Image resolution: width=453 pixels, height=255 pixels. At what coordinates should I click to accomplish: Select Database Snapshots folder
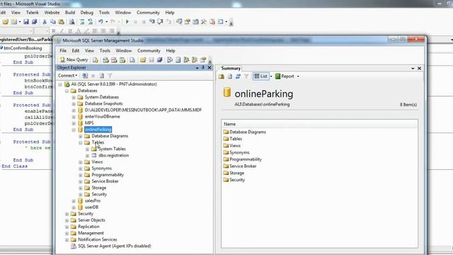(103, 103)
